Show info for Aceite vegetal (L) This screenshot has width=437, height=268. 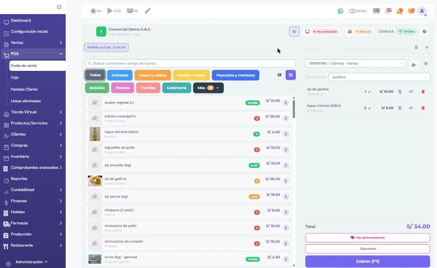[x=286, y=103]
